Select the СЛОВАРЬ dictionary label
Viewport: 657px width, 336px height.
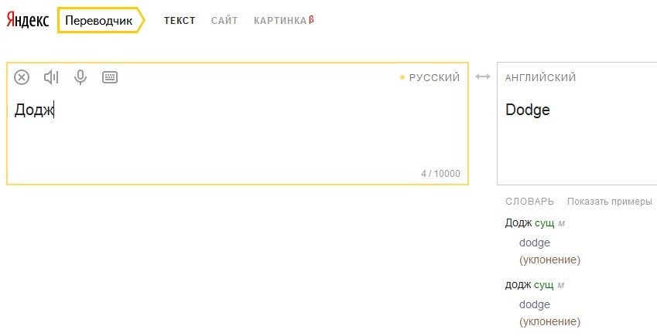[x=529, y=202]
